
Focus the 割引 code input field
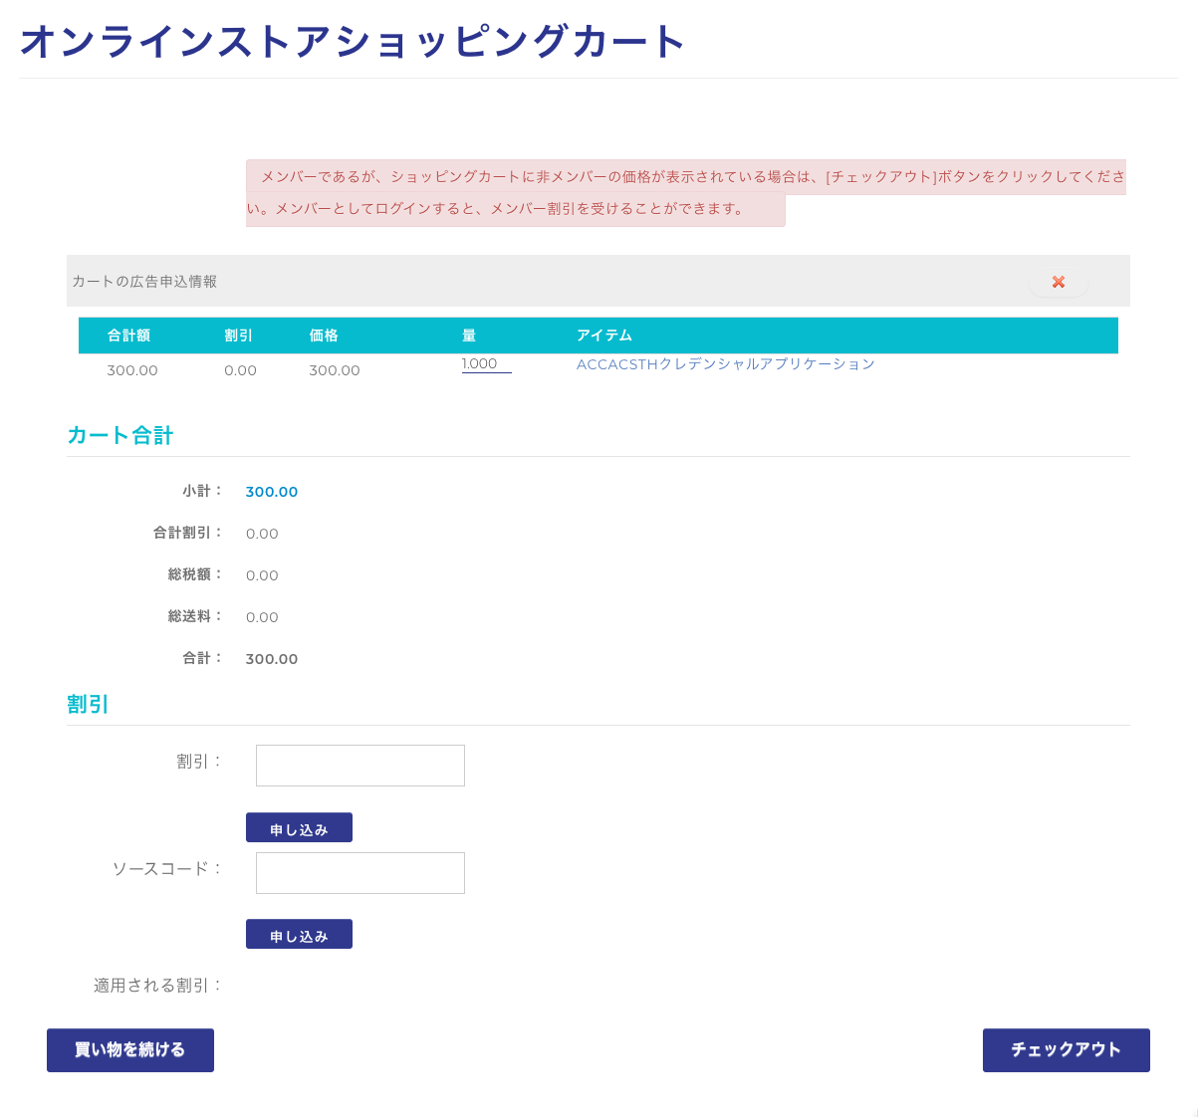pos(359,766)
